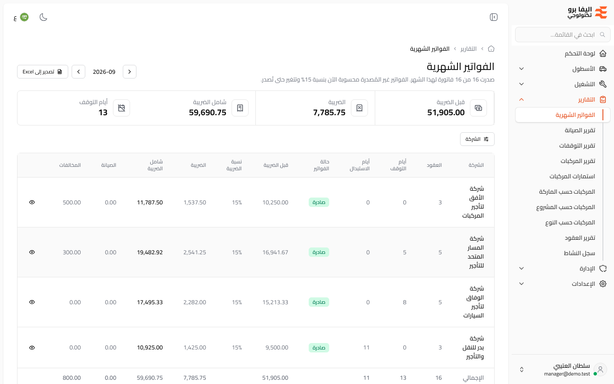
Task: Focus the ابحث في القائمة search field
Action: (563, 35)
